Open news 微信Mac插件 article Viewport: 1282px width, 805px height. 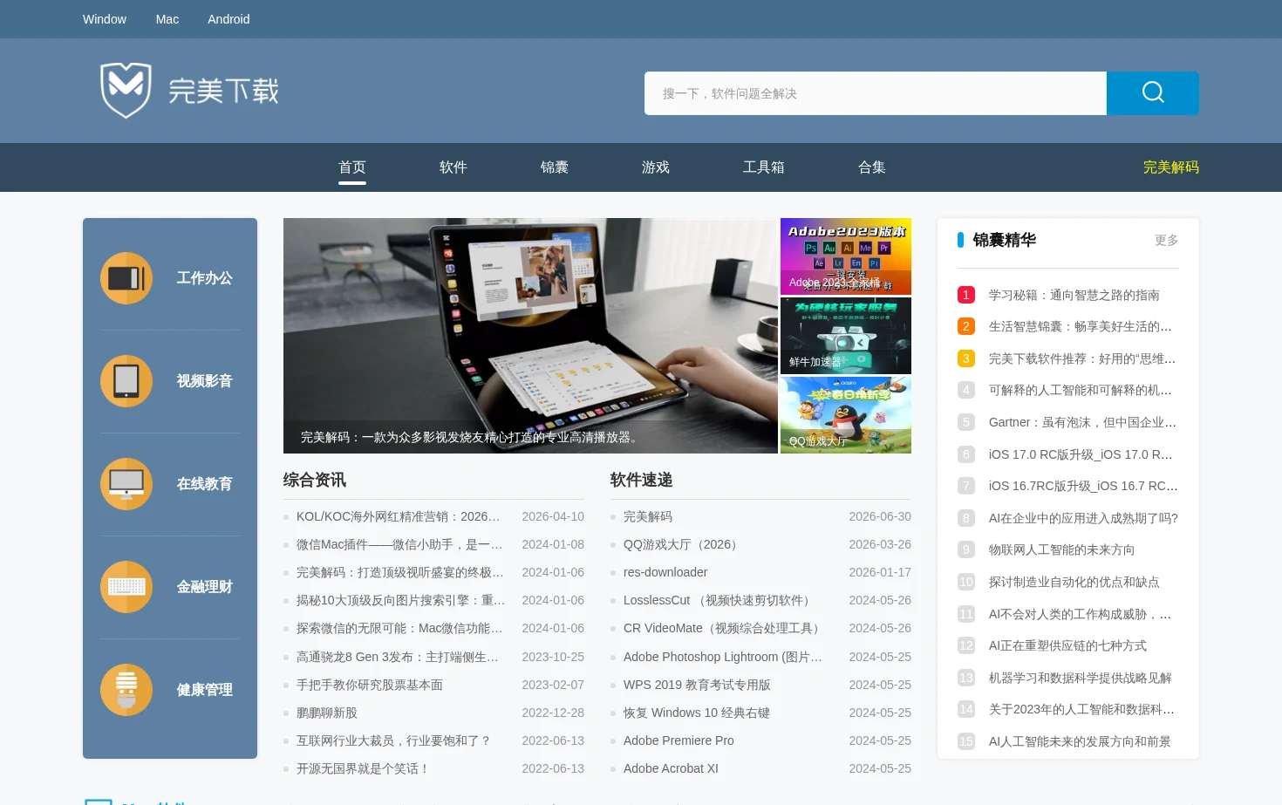click(399, 545)
